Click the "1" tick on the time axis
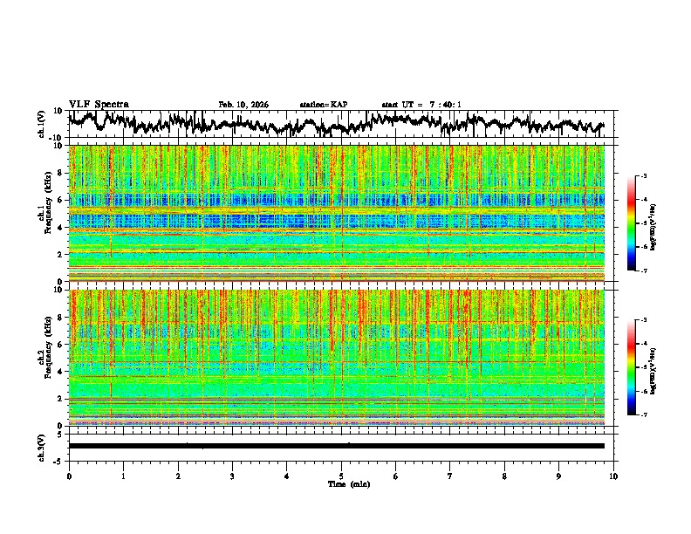Image resolution: width=691 pixels, height=534 pixels. [x=123, y=476]
